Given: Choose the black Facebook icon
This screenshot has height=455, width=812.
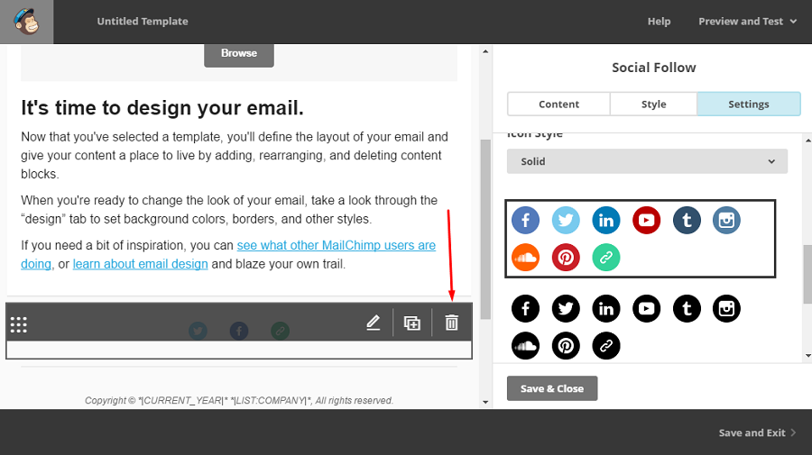Looking at the screenshot, I should 526,309.
